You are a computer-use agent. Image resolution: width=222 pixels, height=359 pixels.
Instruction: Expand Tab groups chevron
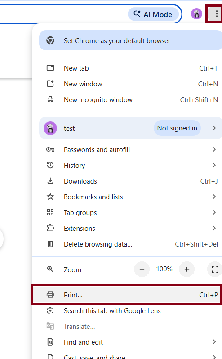[x=214, y=212]
